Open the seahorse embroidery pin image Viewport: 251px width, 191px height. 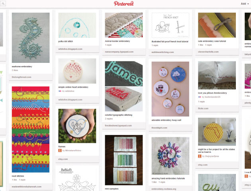[x=31, y=38]
